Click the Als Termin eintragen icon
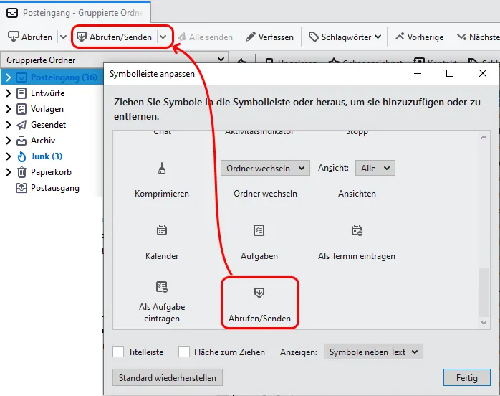The image size is (500, 396). 357,230
